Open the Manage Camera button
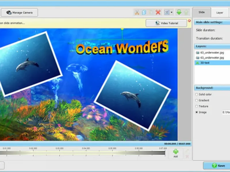Screen dimensions: 230x172 pyautogui.click(x=19, y=13)
